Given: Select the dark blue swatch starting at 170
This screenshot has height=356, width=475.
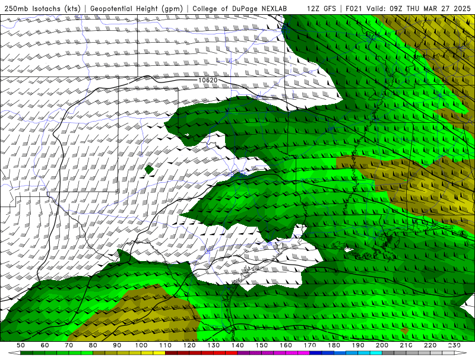Looking at the screenshot, I should click(x=316, y=353).
